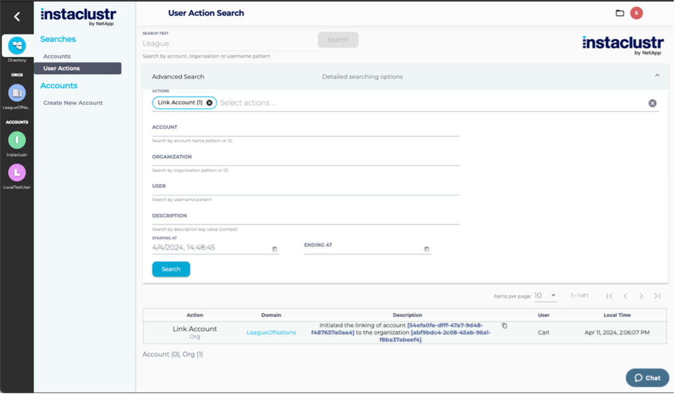Open the Chat widget
The height and width of the screenshot is (395, 676).
(x=647, y=378)
